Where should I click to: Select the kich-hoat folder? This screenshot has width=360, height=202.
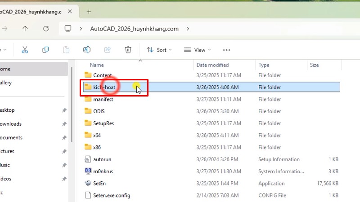(x=104, y=87)
